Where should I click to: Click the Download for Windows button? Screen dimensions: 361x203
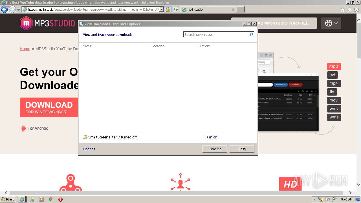point(49,107)
